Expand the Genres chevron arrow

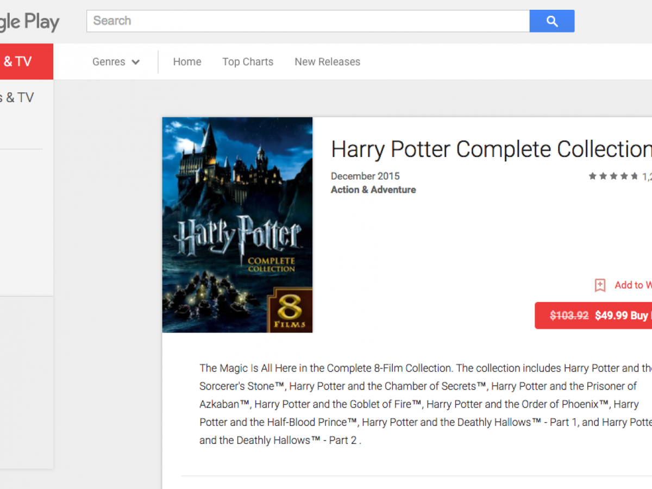click(136, 62)
